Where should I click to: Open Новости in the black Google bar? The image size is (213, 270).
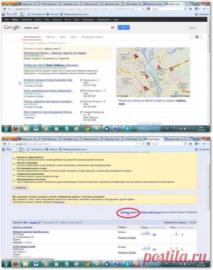[x=57, y=20]
